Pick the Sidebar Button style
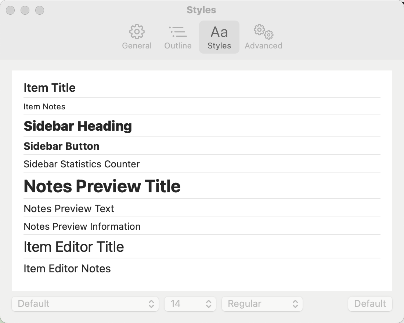The height and width of the screenshot is (323, 404). coord(202,146)
